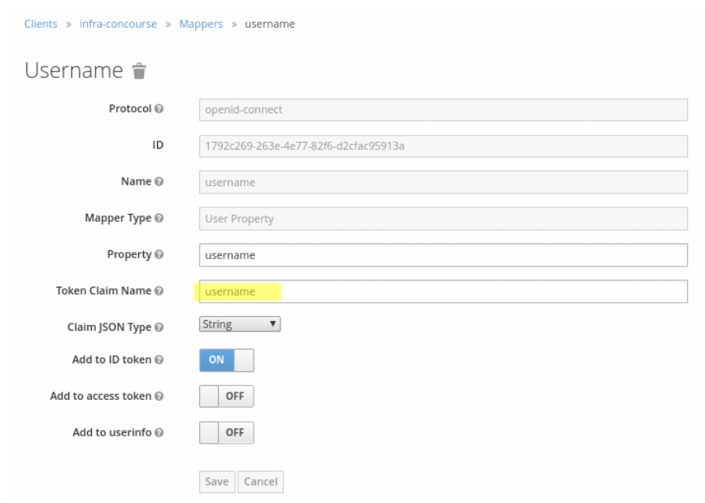Image resolution: width=705 pixels, height=503 pixels.
Task: Click help icon next to Property
Action: tap(159, 255)
